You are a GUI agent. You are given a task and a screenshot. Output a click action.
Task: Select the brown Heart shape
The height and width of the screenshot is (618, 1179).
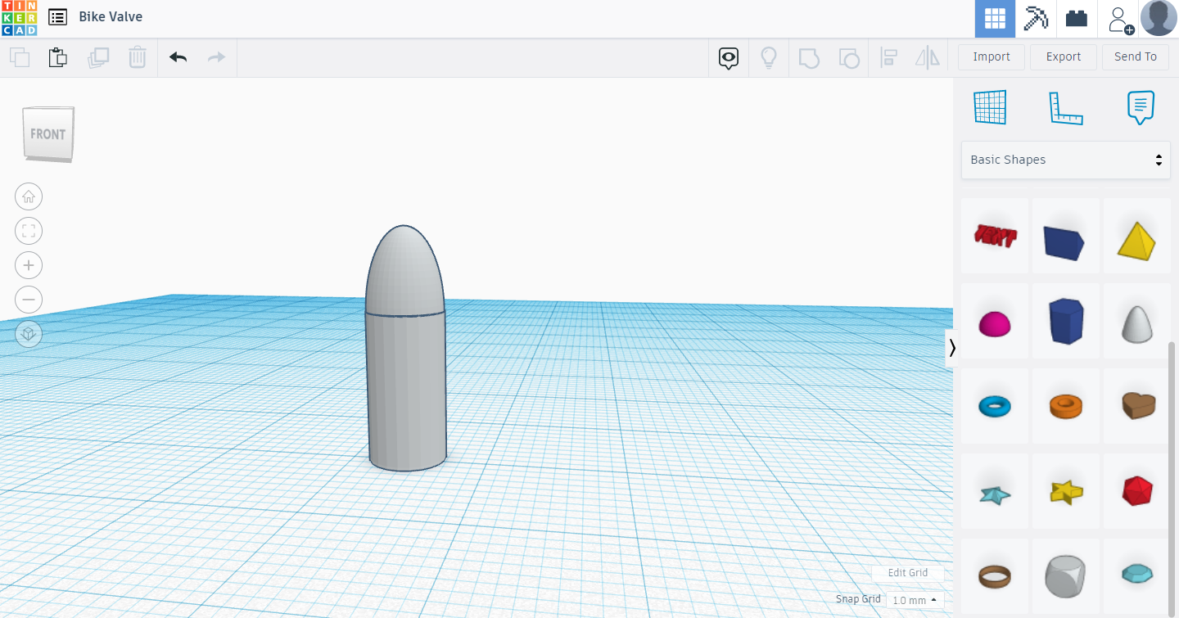(x=1136, y=406)
